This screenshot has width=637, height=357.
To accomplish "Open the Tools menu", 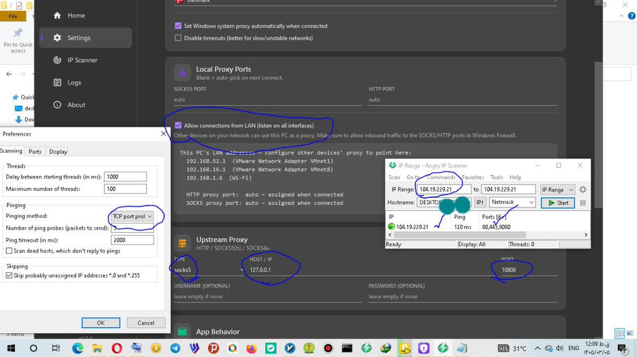I will coord(497,177).
